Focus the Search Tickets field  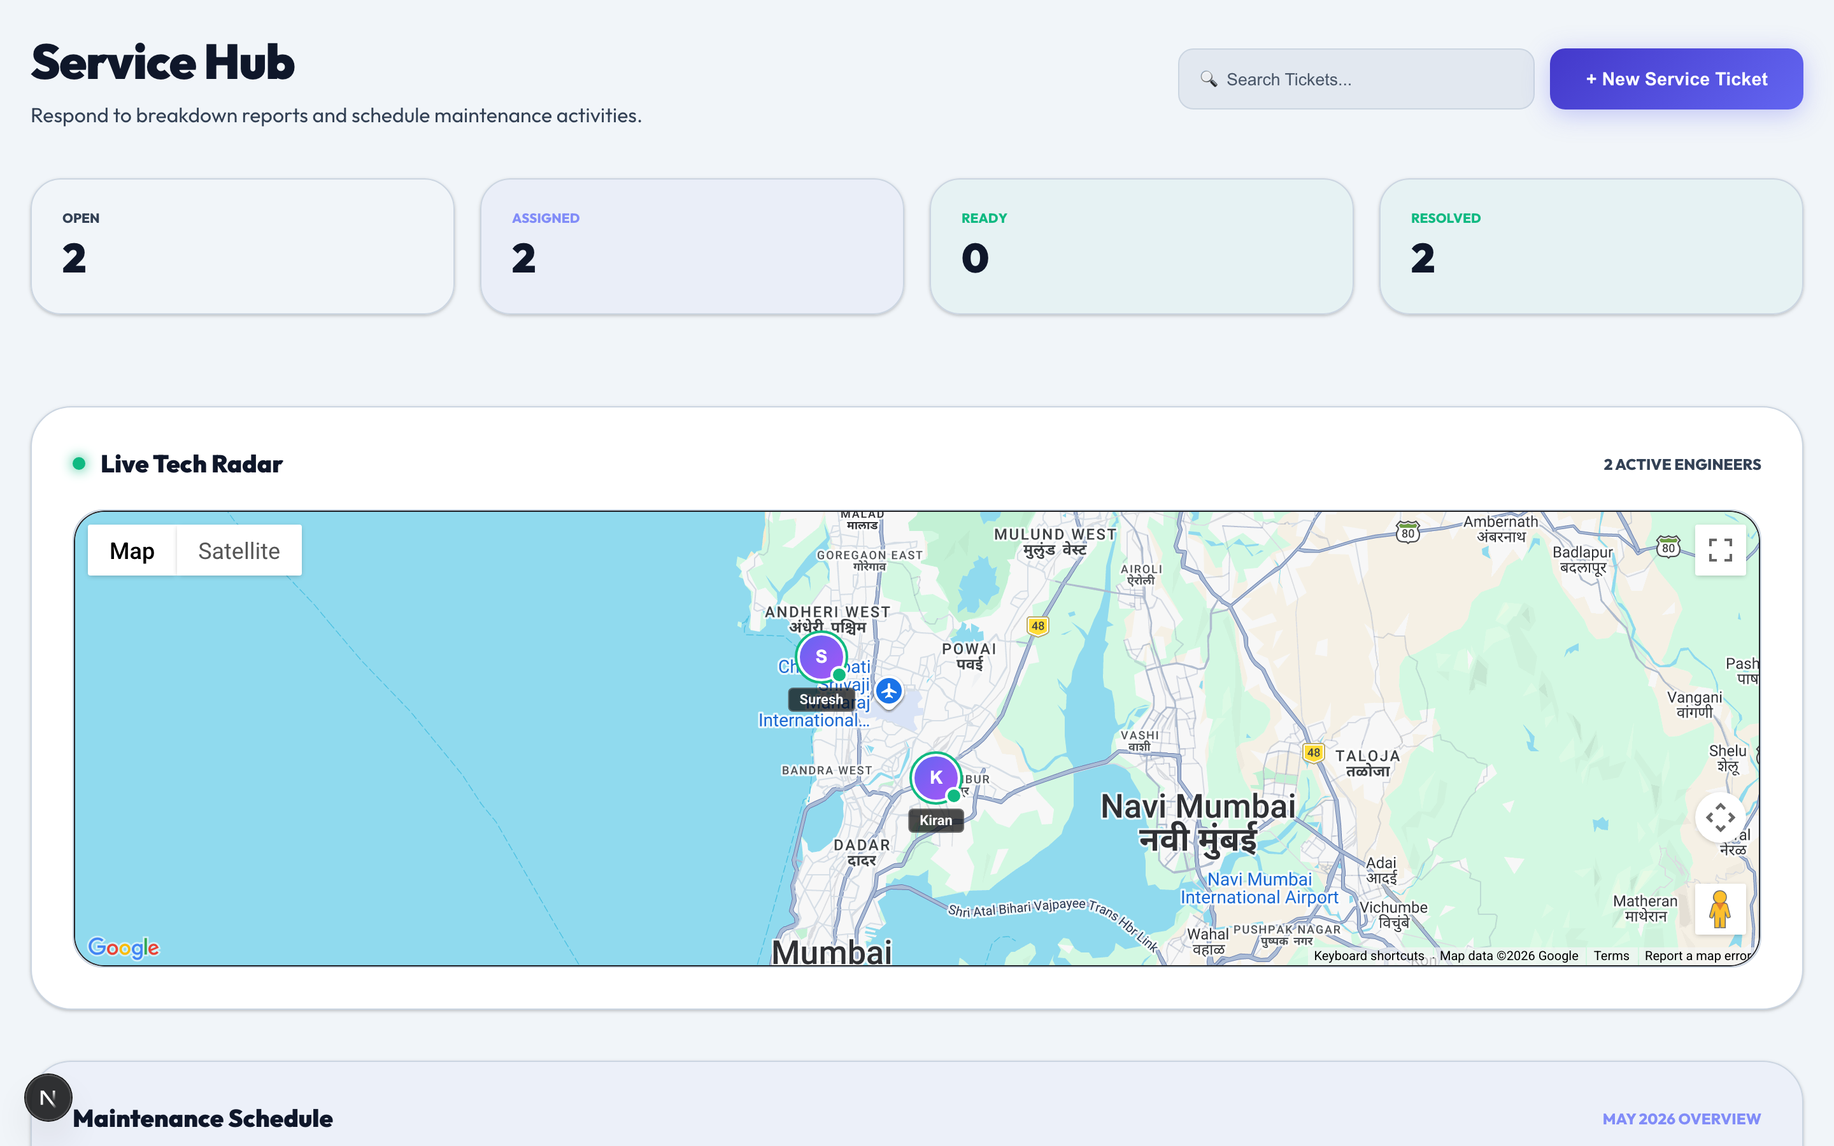click(1356, 79)
